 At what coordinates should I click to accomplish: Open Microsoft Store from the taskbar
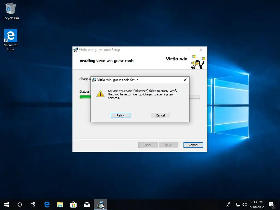coord(73,205)
